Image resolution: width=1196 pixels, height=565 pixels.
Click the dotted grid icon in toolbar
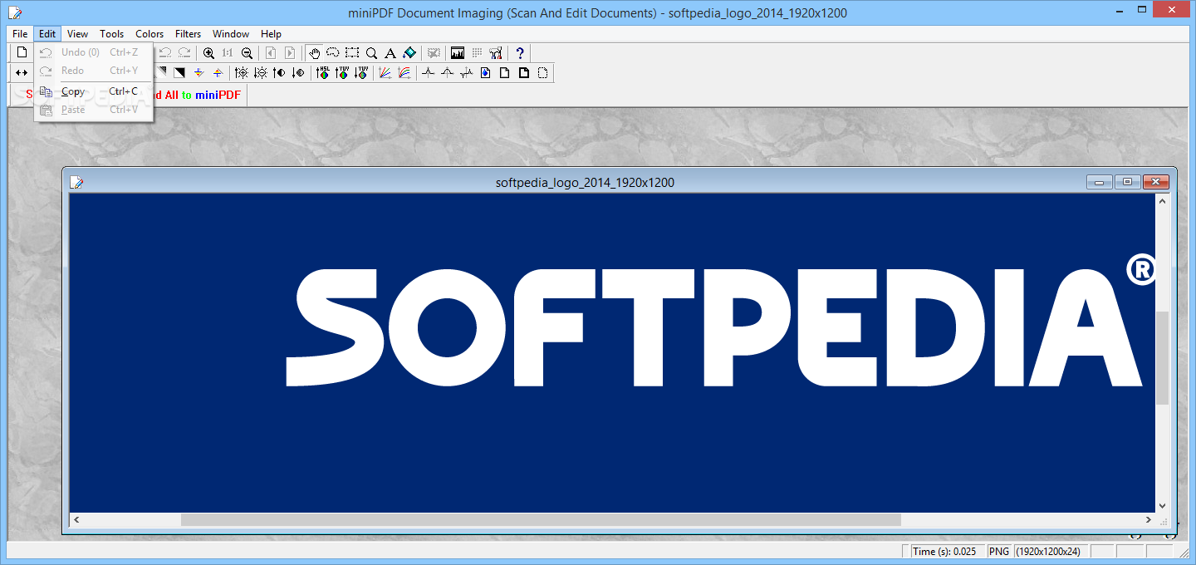point(476,52)
